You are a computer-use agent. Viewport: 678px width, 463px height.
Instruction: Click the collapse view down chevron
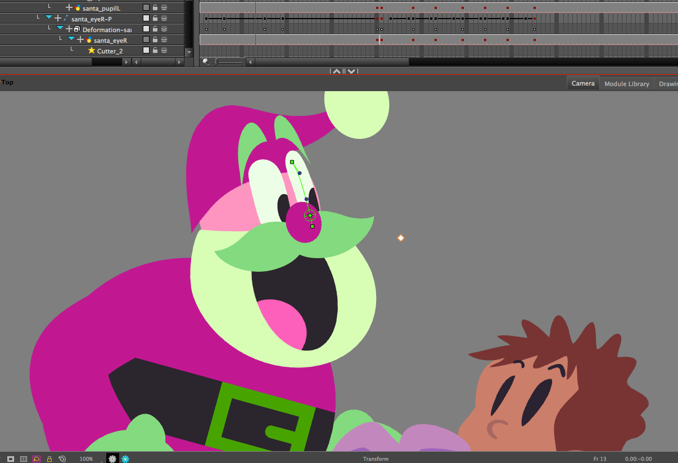(x=350, y=71)
